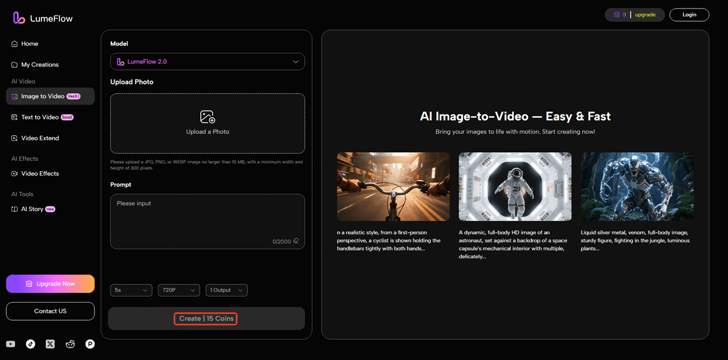728x360 pixels.
Task: Select the Image to Video tool icon
Action: [x=14, y=96]
